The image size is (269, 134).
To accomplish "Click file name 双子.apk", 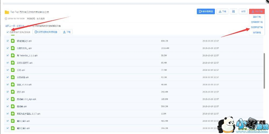I will 21,92.
